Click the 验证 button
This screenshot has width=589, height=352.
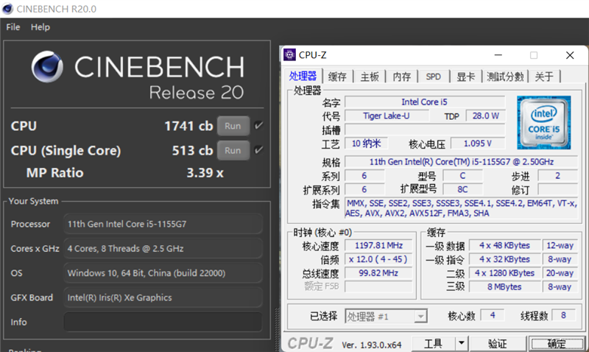tap(497, 343)
